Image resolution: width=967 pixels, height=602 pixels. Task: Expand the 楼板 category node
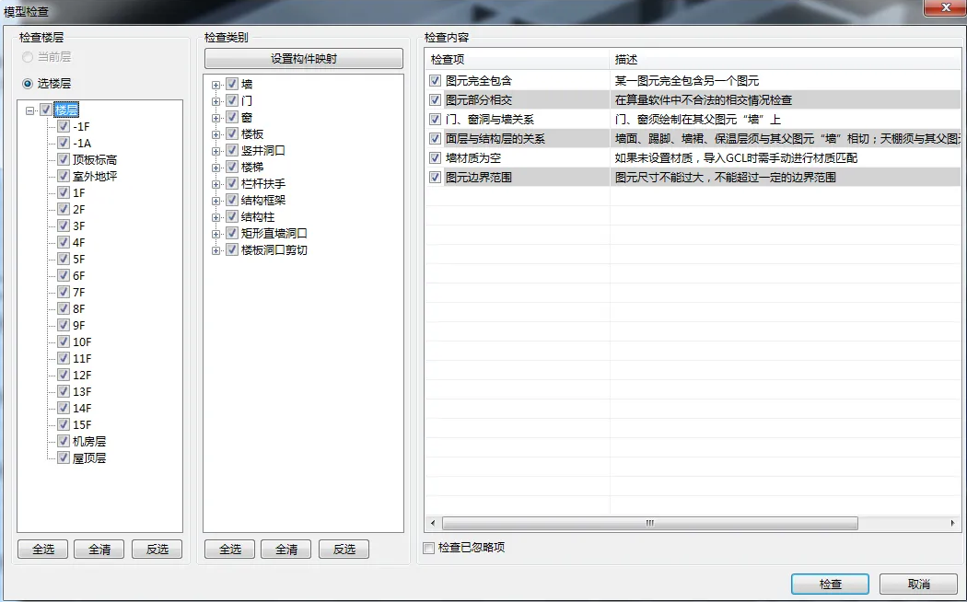coord(216,135)
